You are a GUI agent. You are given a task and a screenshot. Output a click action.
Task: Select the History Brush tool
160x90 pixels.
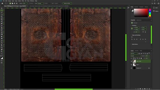click(x=2, y=30)
